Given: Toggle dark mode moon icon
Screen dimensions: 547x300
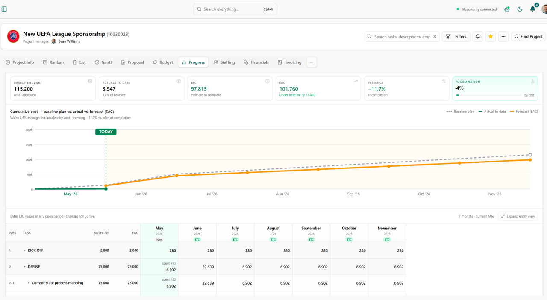Looking at the screenshot, I should coord(520,9).
